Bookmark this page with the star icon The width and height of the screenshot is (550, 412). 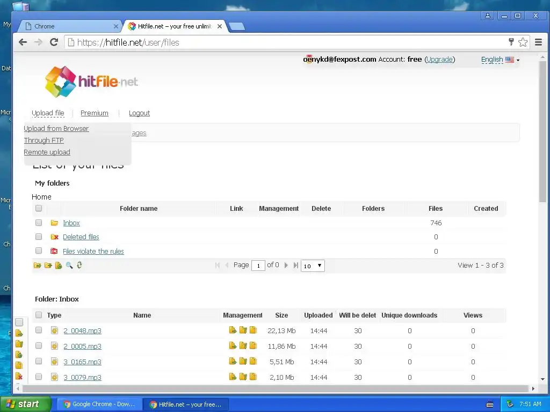[523, 42]
